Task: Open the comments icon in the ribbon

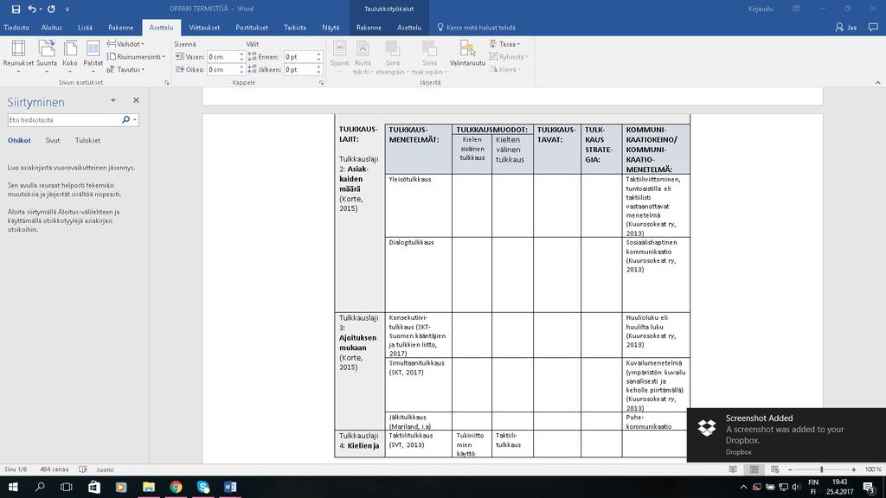Action: point(873,27)
